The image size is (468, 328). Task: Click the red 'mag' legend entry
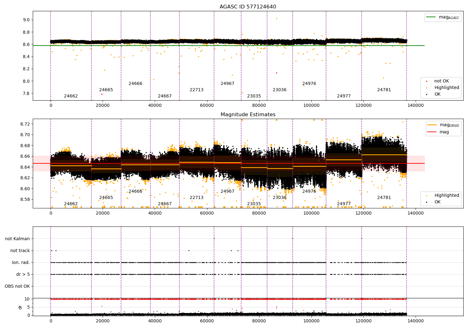438,132
